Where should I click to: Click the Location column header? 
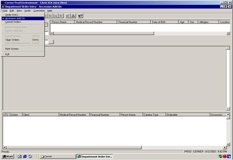pos(224,22)
